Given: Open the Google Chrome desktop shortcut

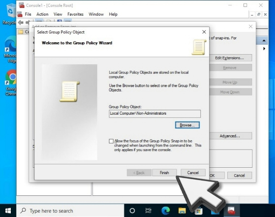Looking at the screenshot, I should point(11,83).
